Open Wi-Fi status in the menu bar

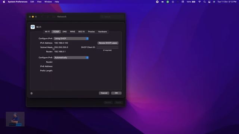coord(199,2)
